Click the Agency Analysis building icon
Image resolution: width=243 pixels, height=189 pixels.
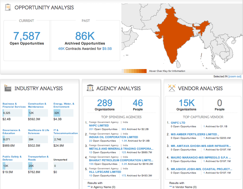[x=90, y=88]
